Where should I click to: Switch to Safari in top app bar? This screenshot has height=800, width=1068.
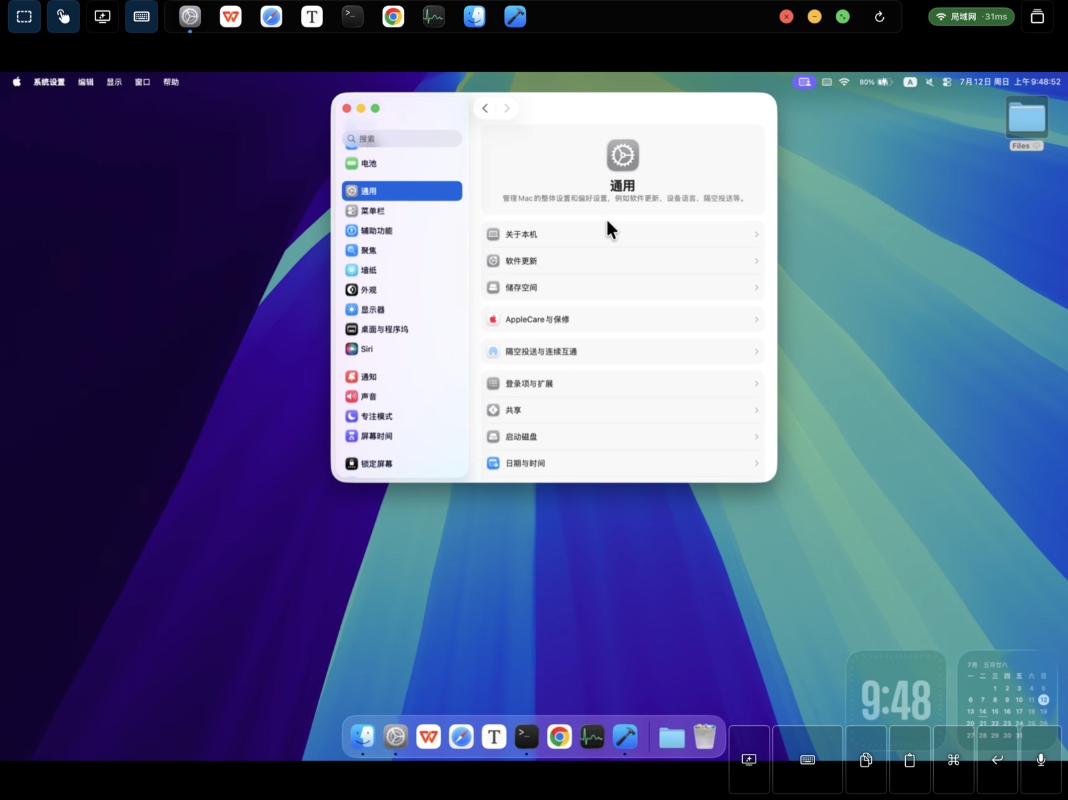click(x=272, y=17)
